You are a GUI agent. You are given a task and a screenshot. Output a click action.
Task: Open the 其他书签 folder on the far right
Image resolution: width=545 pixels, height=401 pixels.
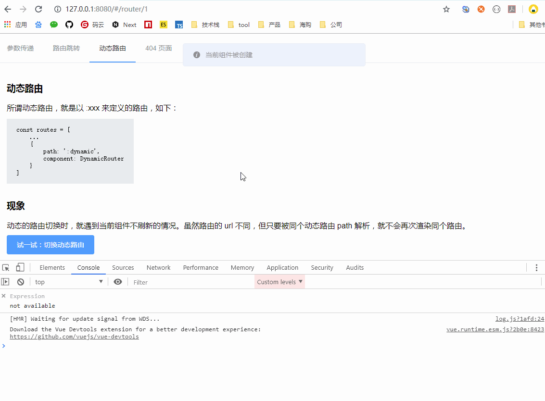(x=532, y=25)
